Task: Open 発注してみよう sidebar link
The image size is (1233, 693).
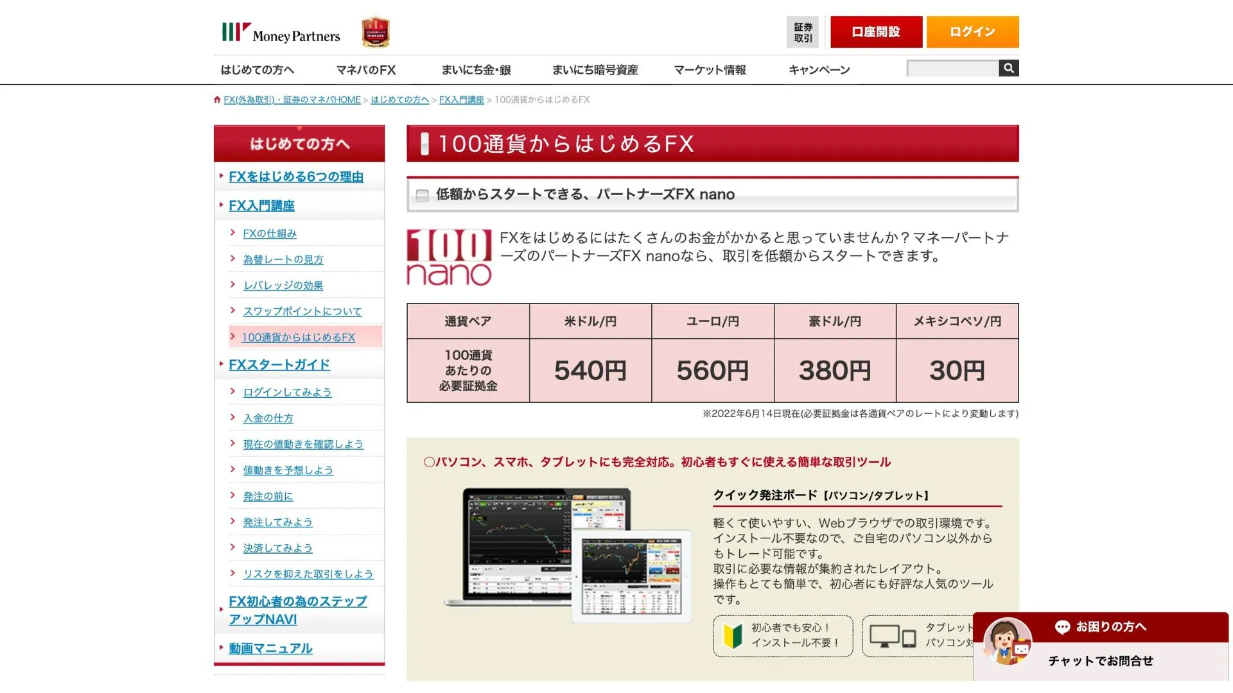Action: tap(277, 522)
